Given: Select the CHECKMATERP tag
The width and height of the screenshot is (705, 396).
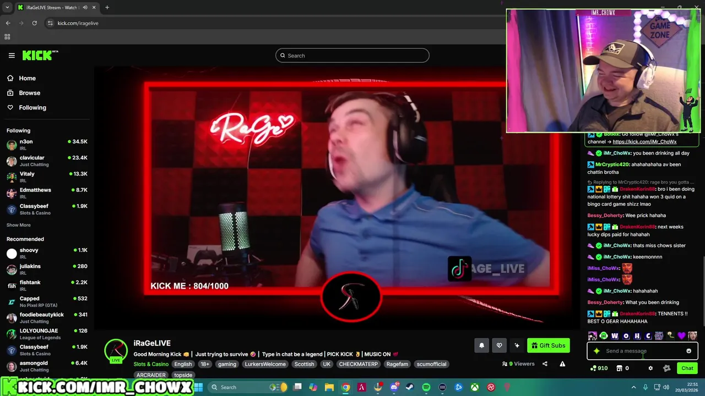Looking at the screenshot, I should pyautogui.click(x=359, y=364).
